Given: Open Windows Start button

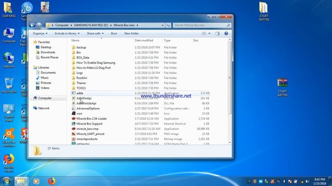Looking at the screenshot, I should pyautogui.click(x=6, y=181).
